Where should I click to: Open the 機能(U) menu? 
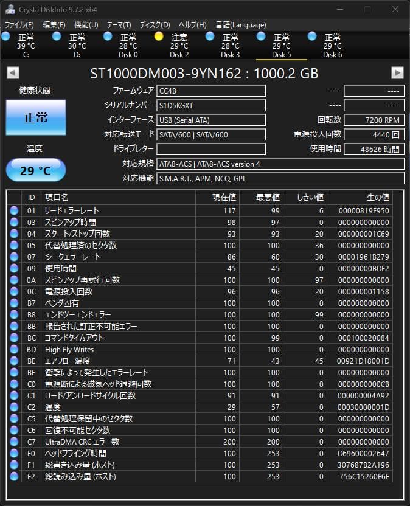click(86, 25)
